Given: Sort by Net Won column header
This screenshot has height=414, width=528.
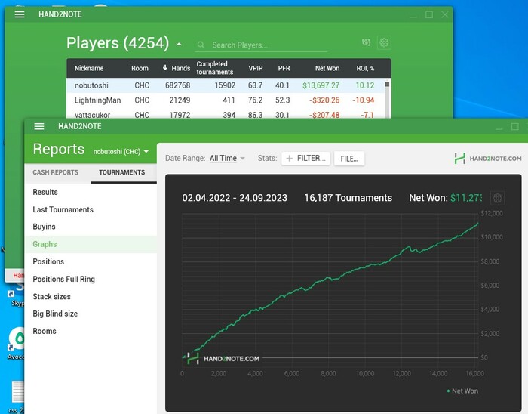Looking at the screenshot, I should 327,68.
